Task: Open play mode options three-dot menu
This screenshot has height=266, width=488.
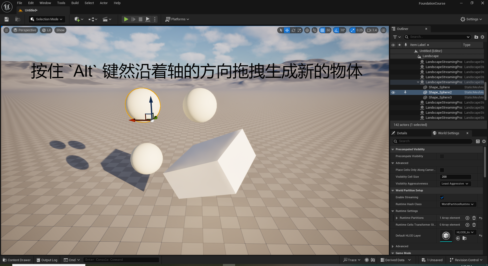Action: click(155, 19)
